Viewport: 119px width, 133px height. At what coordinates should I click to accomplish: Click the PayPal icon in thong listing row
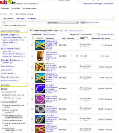click(x=77, y=56)
